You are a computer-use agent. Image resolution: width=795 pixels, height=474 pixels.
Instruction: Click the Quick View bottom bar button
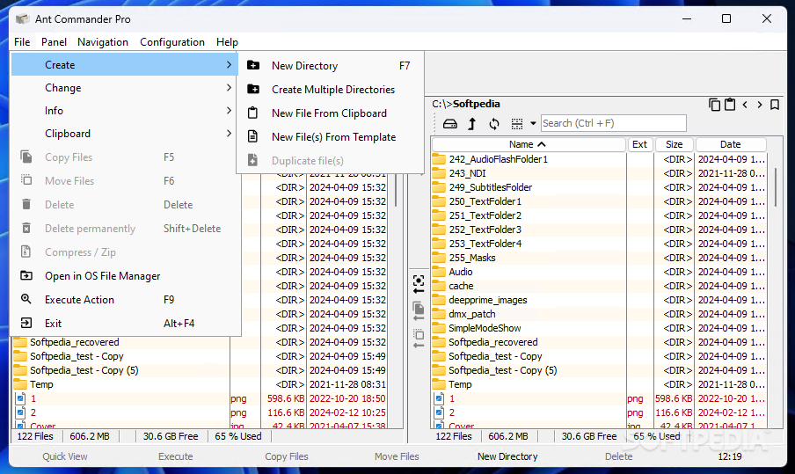pyautogui.click(x=65, y=456)
